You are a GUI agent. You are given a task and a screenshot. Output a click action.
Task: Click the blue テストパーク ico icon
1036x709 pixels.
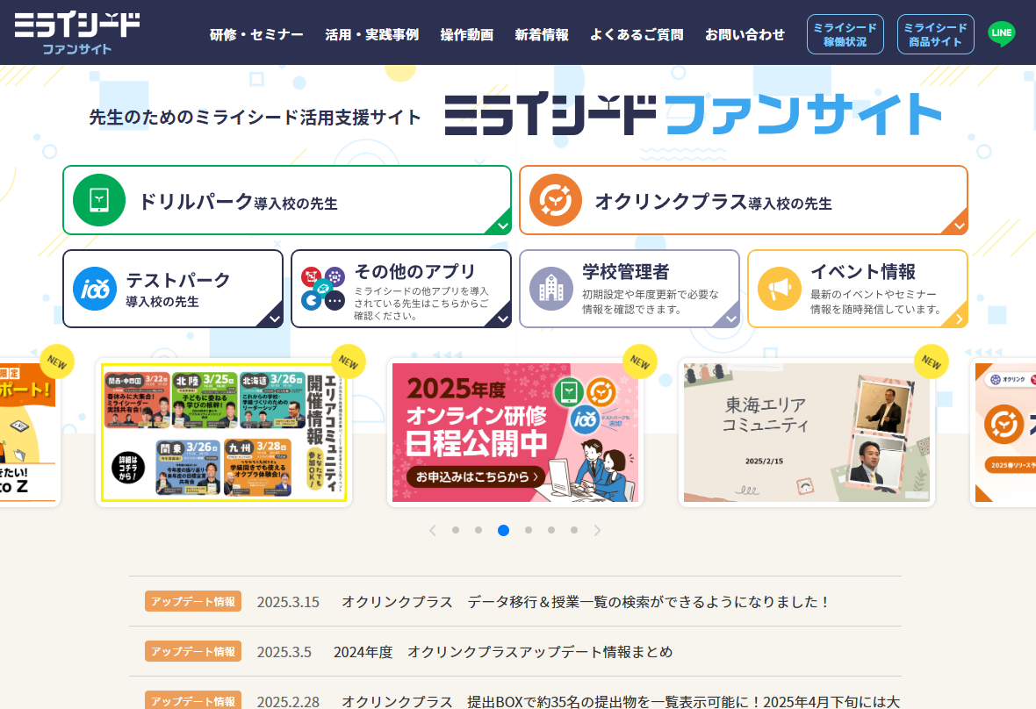[95, 289]
